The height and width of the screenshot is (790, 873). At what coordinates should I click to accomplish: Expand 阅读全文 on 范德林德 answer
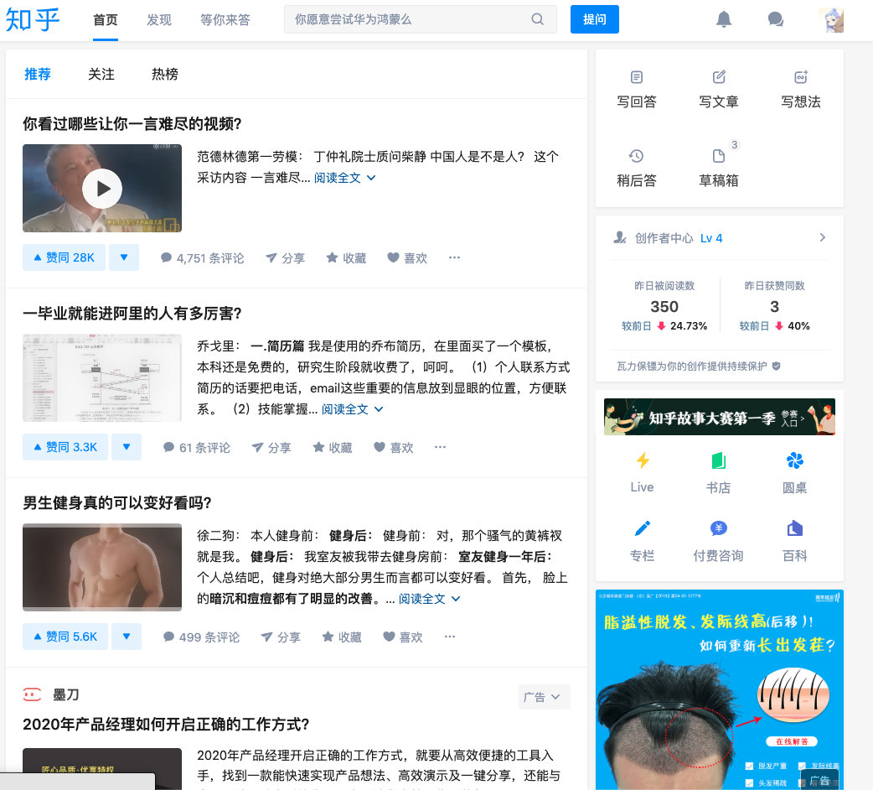[x=344, y=178]
